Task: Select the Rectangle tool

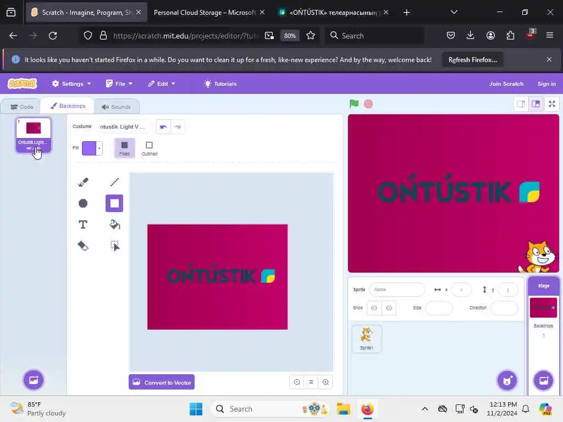Action: pyautogui.click(x=114, y=203)
